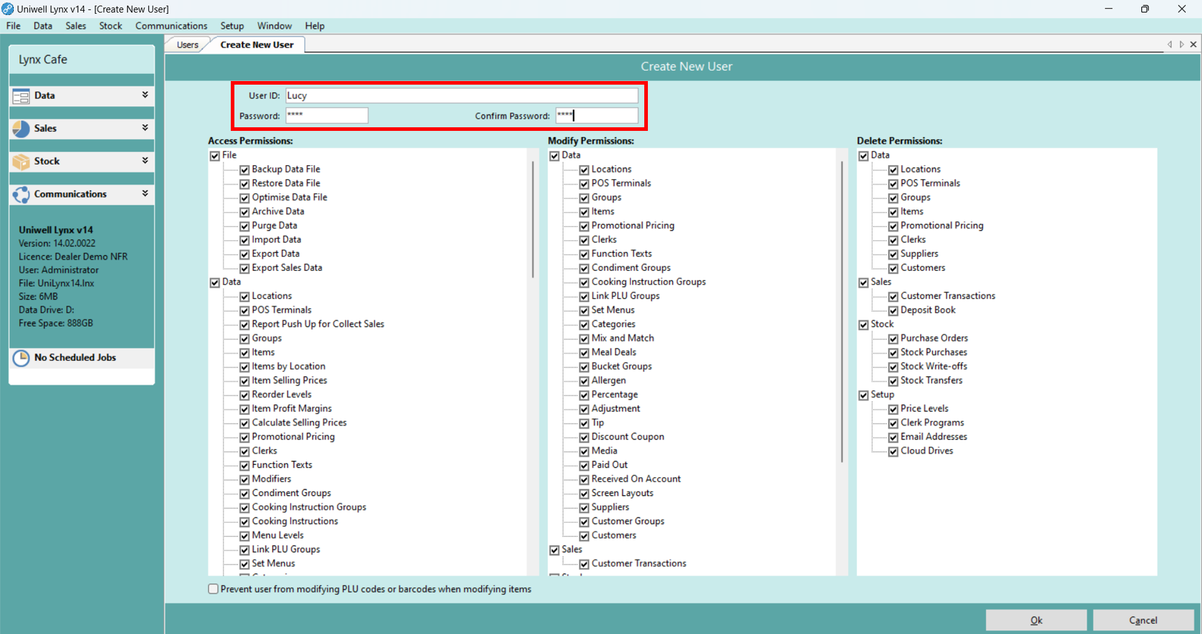1202x634 pixels.
Task: Toggle Received On Account modify permission
Action: (x=584, y=480)
